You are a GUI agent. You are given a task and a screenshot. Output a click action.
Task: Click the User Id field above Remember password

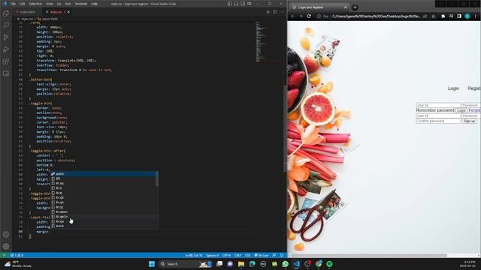click(x=438, y=105)
